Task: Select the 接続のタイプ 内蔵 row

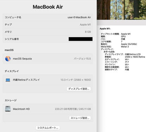Action: pyautogui.click(x=117, y=70)
